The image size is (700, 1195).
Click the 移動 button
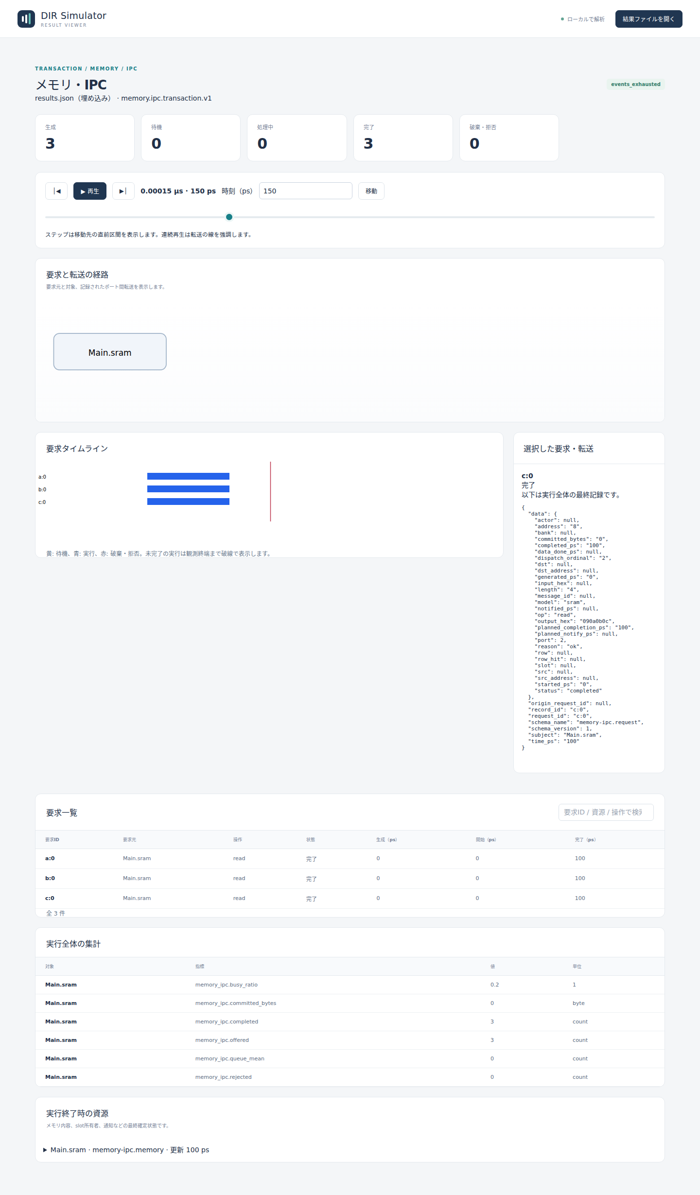tap(371, 191)
